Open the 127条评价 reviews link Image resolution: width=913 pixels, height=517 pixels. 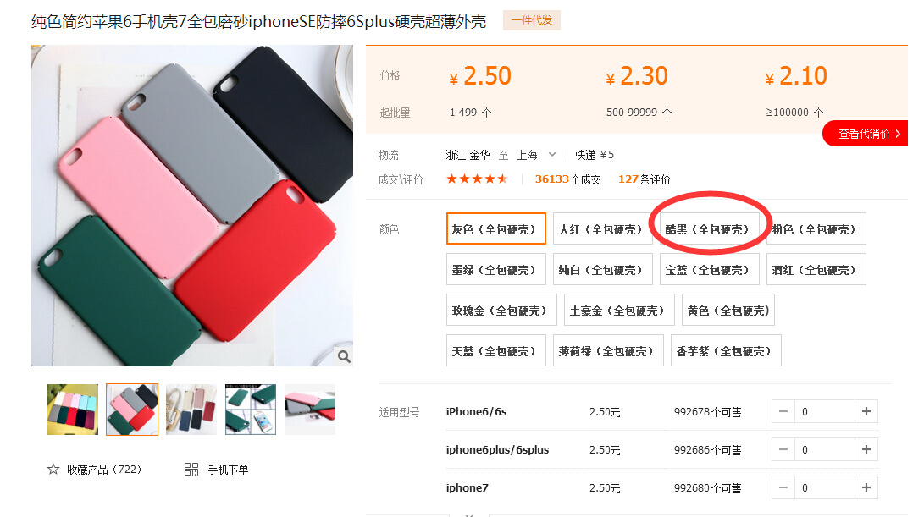pyautogui.click(x=644, y=179)
